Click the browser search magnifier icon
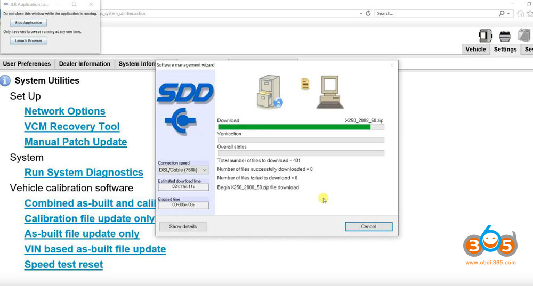 click(502, 14)
